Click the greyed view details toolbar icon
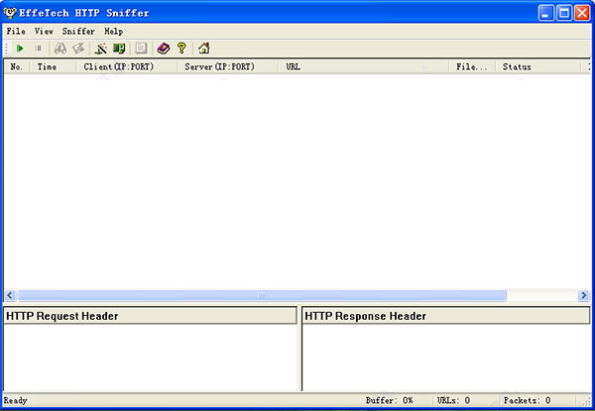The height and width of the screenshot is (411, 595). click(141, 49)
